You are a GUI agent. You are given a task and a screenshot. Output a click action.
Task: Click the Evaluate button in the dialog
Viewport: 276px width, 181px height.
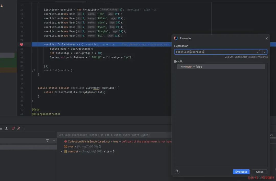pos(241,172)
